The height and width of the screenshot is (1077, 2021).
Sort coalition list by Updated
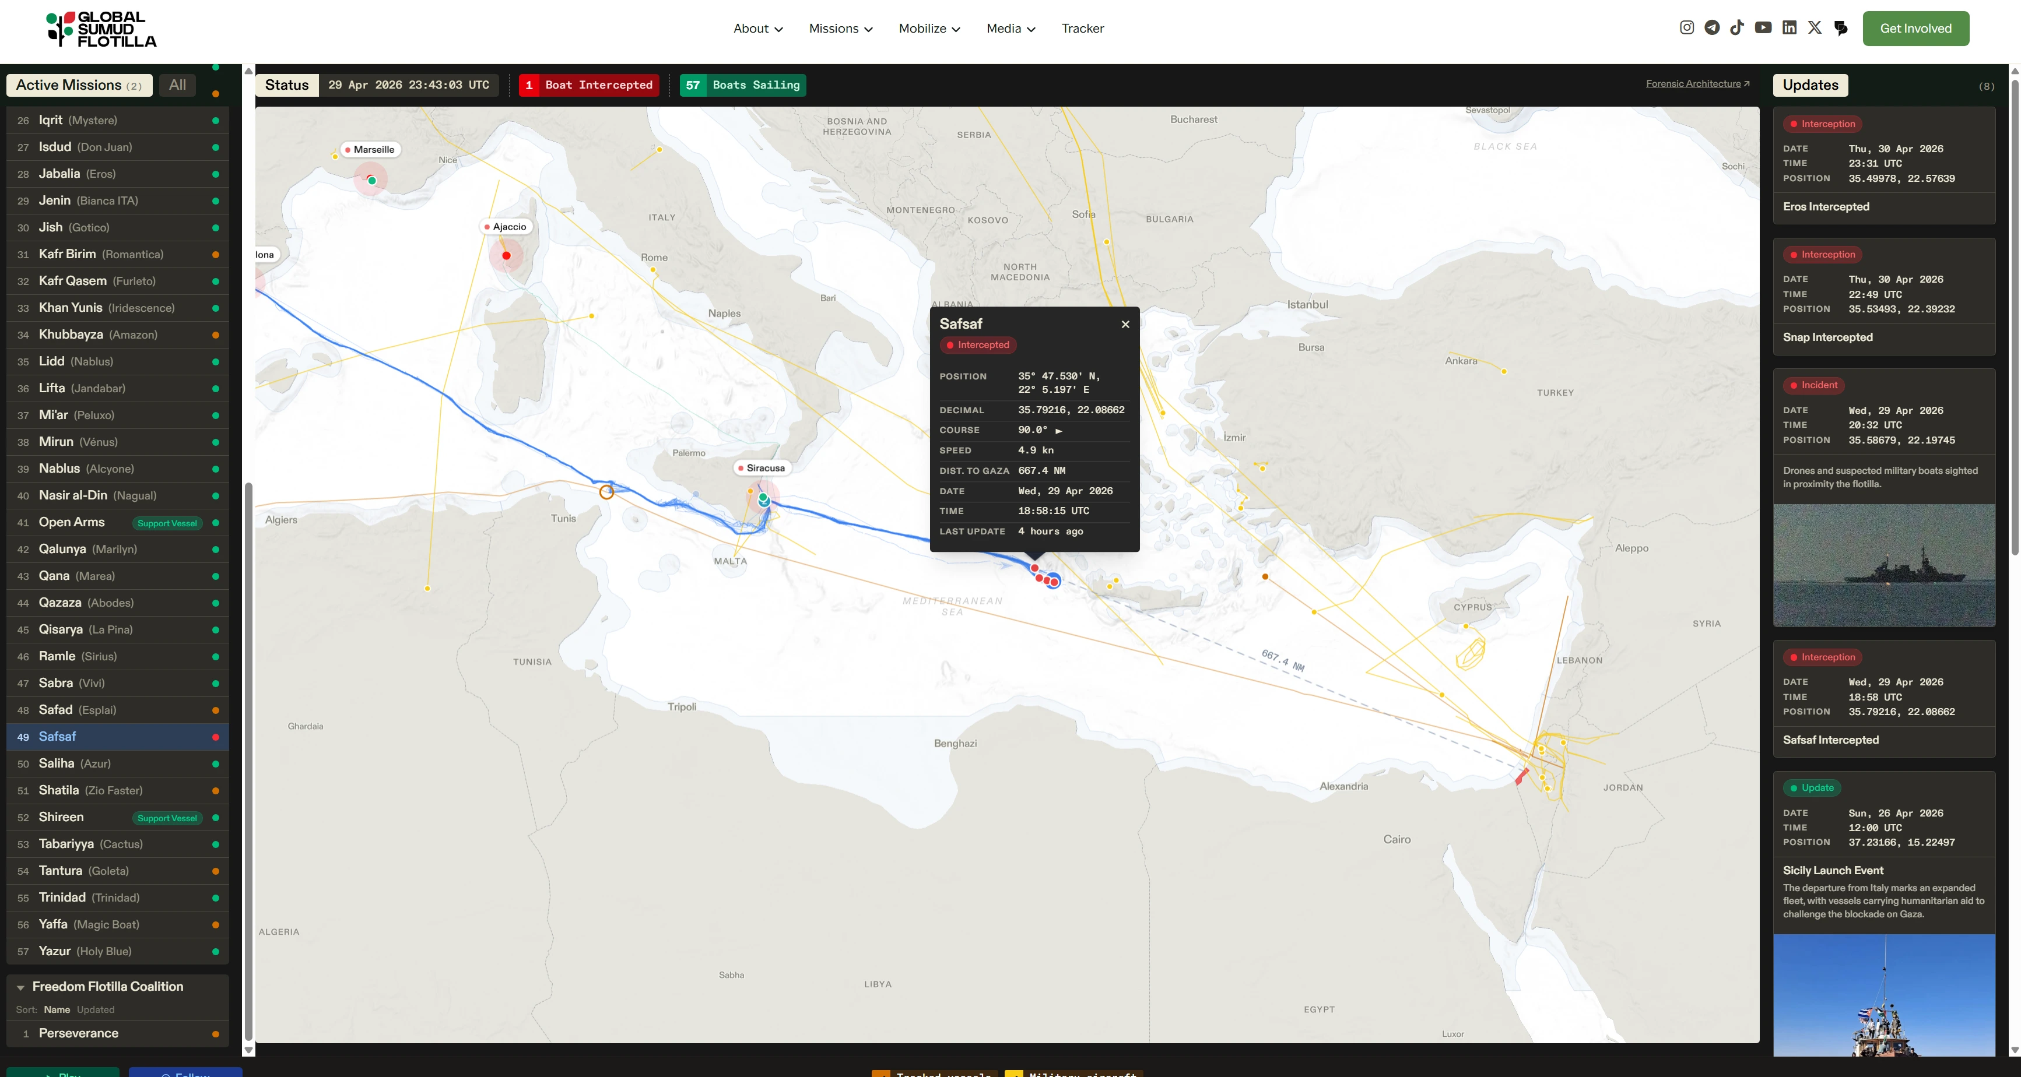point(96,1009)
